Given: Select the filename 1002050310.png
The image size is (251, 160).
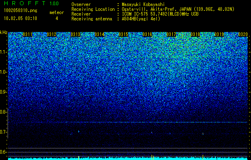Looking at the screenshot, I should [21, 11].
